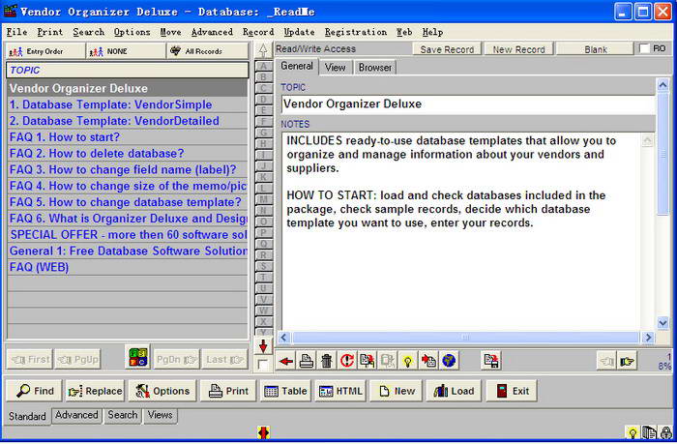Click the Options button

[x=162, y=391]
